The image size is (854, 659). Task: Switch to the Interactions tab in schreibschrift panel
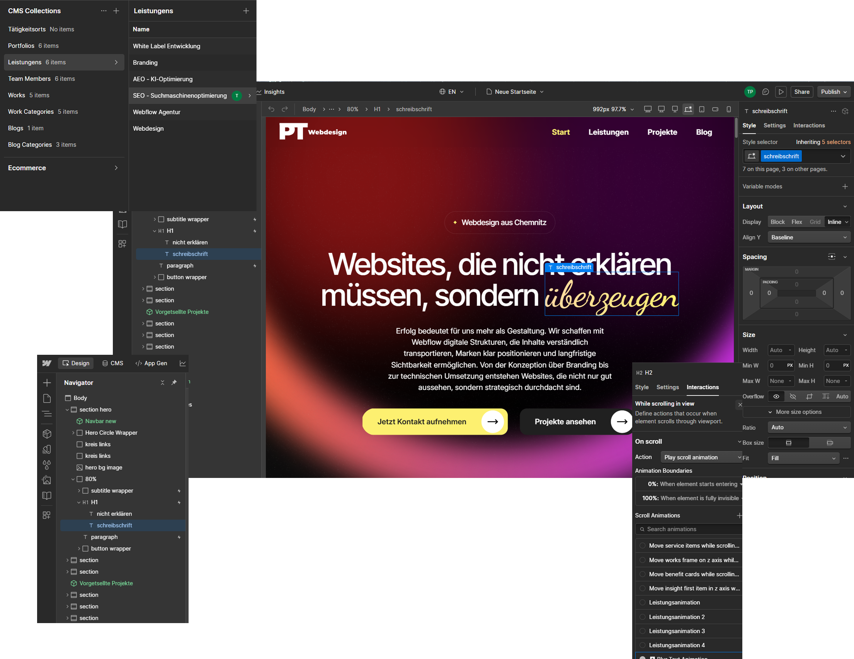pyautogui.click(x=809, y=125)
